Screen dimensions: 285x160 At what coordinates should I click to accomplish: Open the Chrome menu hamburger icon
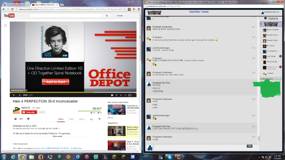pos(138,9)
